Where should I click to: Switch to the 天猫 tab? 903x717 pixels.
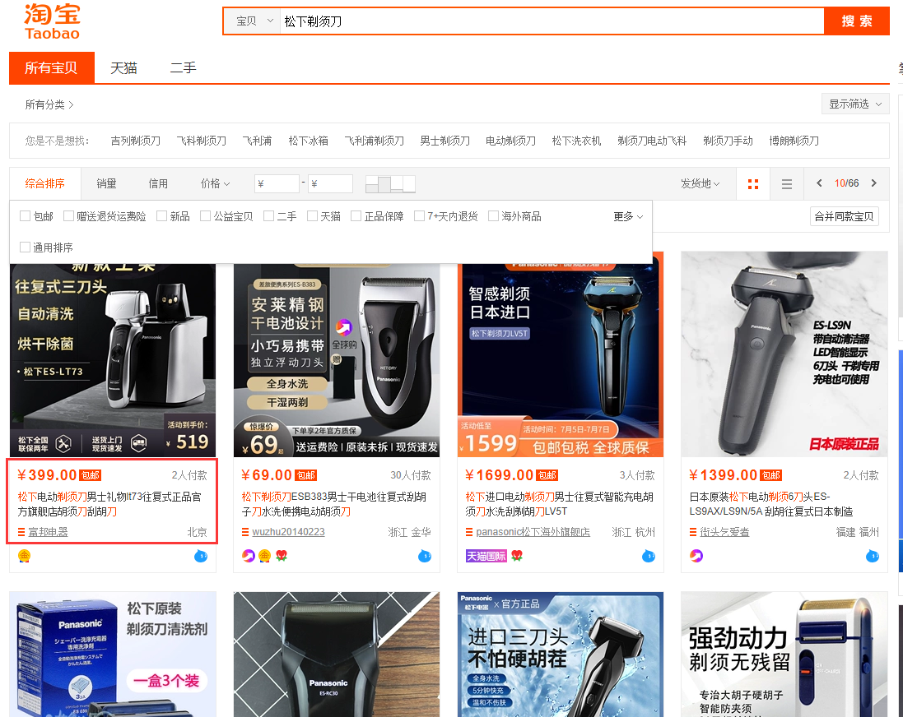pyautogui.click(x=123, y=68)
